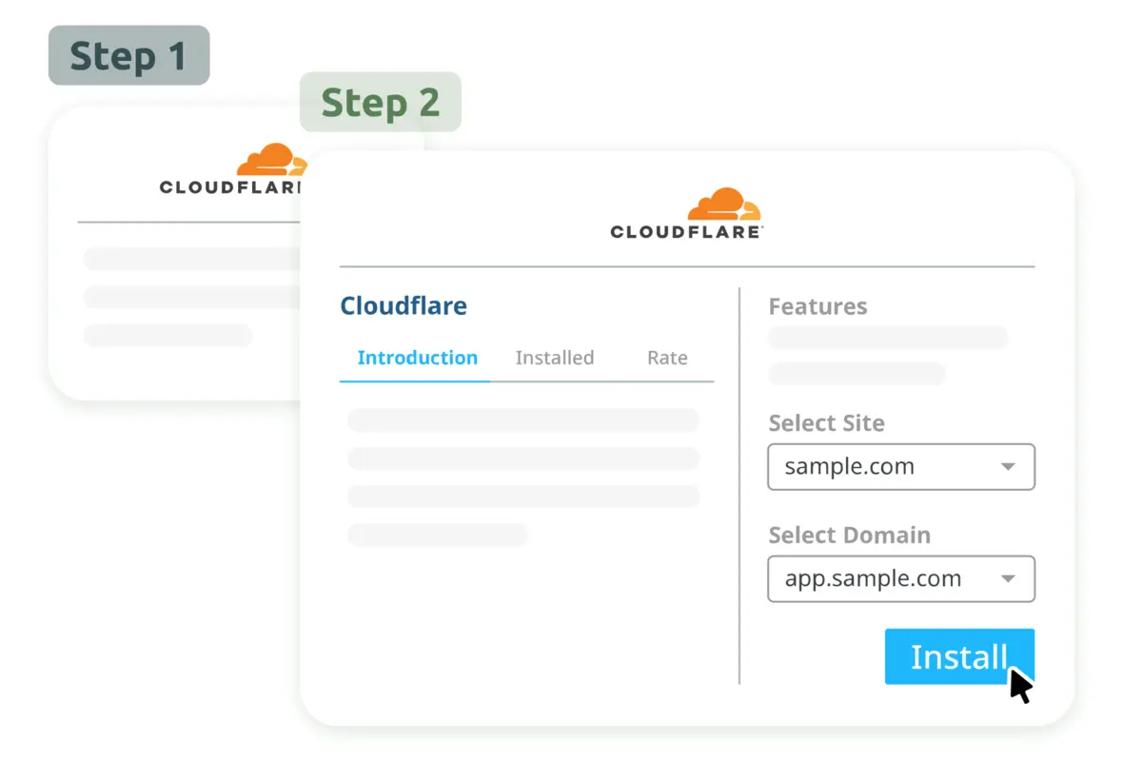Open the sample.com site dropdown
Image resolution: width=1142 pixels, height=761 pixels.
901,467
